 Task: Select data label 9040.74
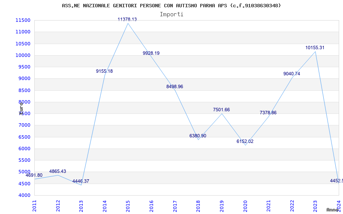tap(292, 74)
